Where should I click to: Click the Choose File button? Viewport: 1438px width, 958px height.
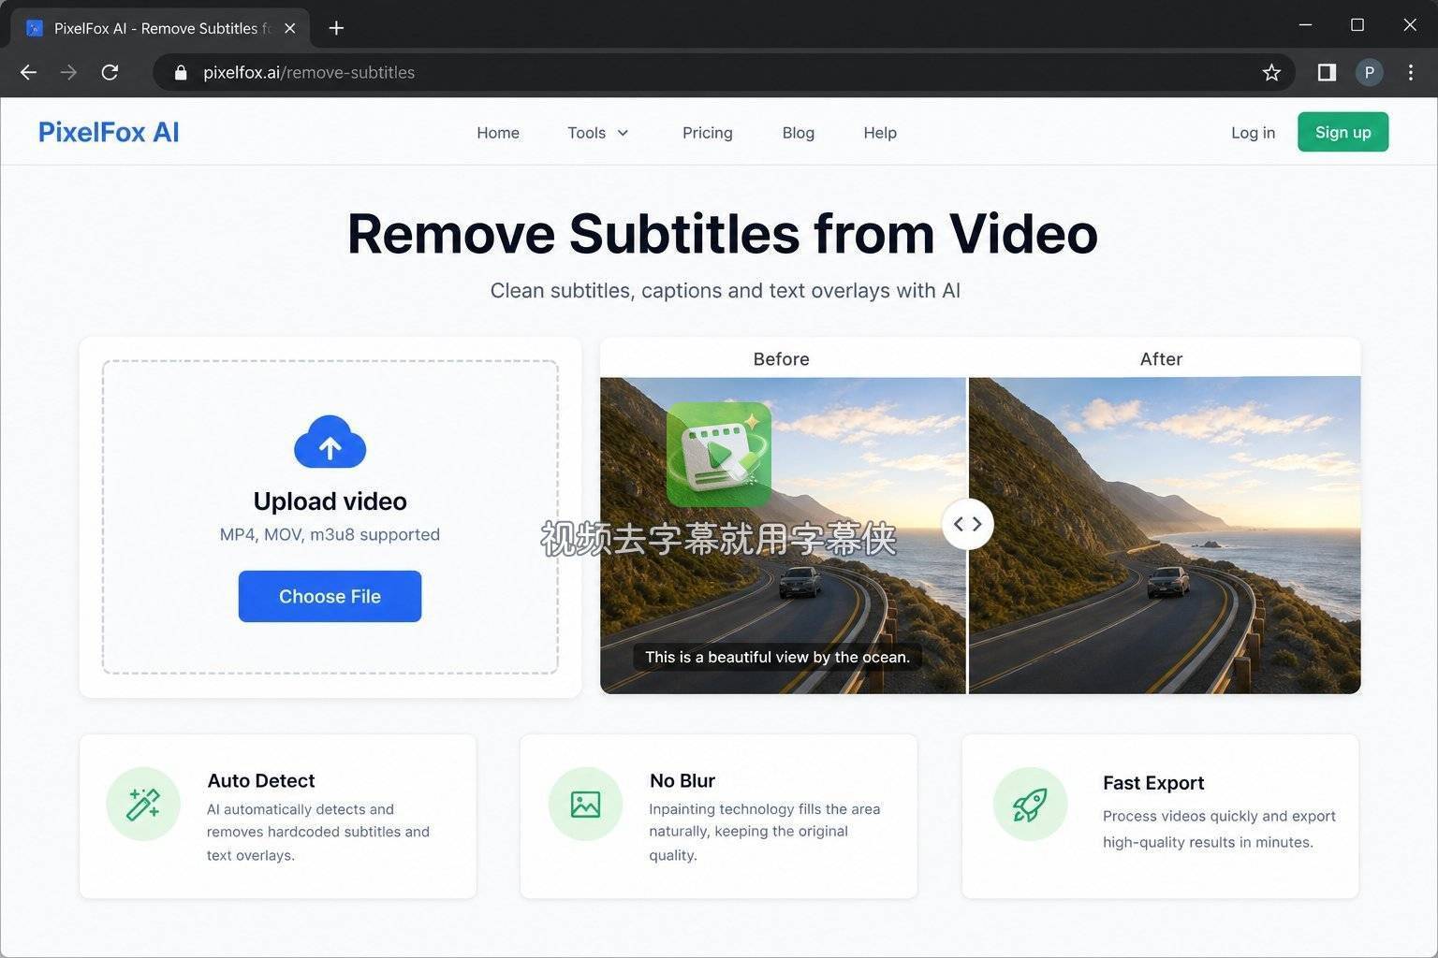point(330,596)
